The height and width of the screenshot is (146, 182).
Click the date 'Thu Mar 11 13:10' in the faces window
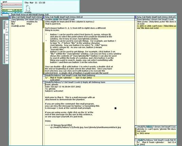pyautogui.click(x=35, y=3)
